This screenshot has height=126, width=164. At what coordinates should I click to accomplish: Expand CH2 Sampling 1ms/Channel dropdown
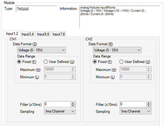tap(135, 111)
